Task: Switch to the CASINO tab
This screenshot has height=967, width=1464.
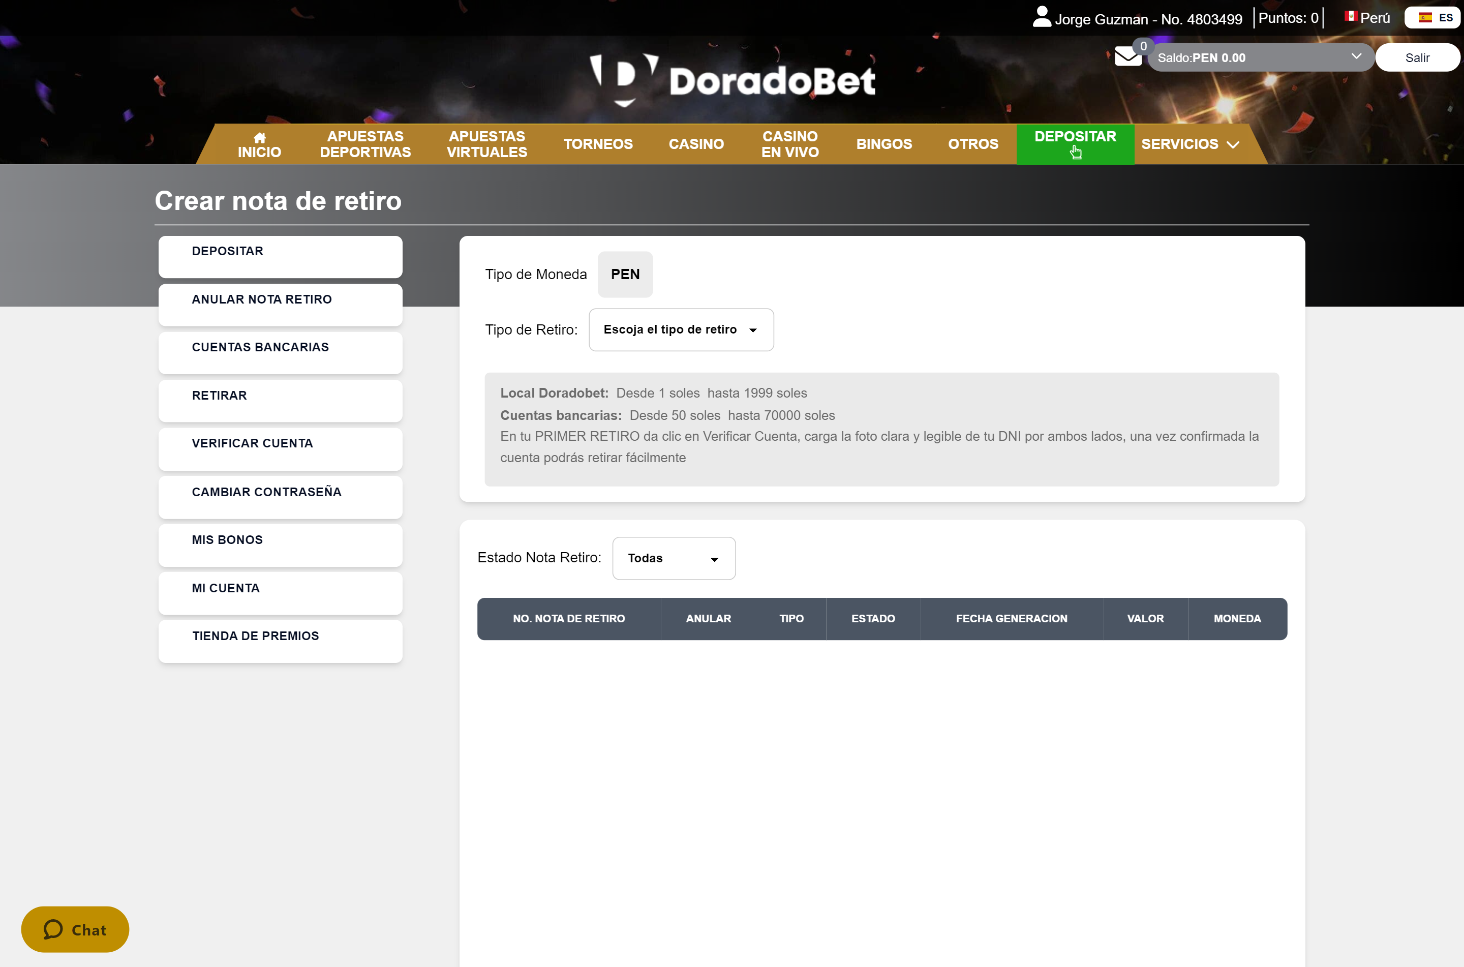Action: (x=696, y=144)
